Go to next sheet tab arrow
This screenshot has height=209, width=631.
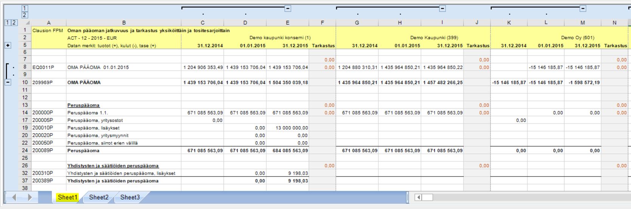pos(30,197)
